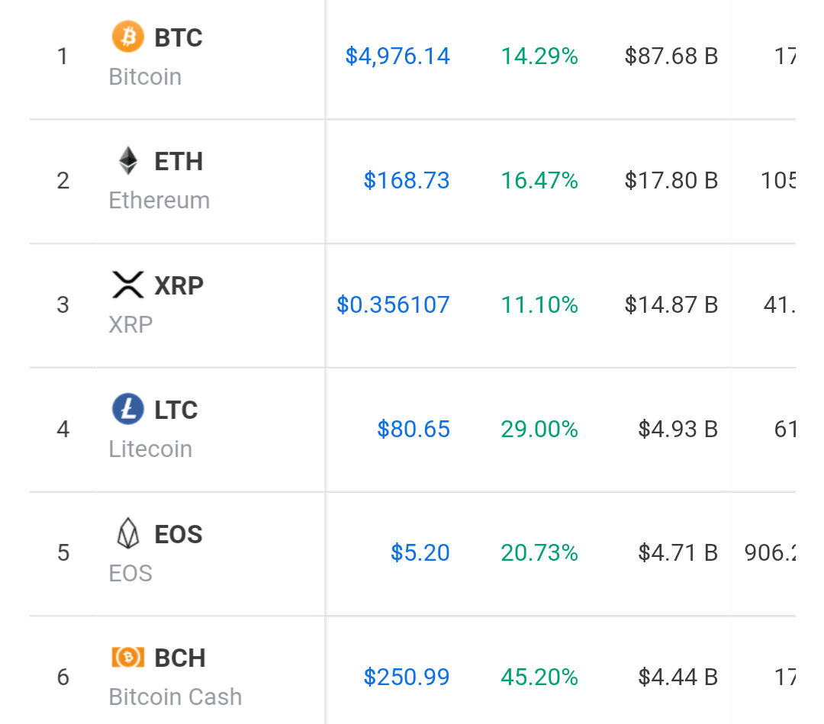
Task: Click the 45.20% change for BCH
Action: (x=539, y=677)
